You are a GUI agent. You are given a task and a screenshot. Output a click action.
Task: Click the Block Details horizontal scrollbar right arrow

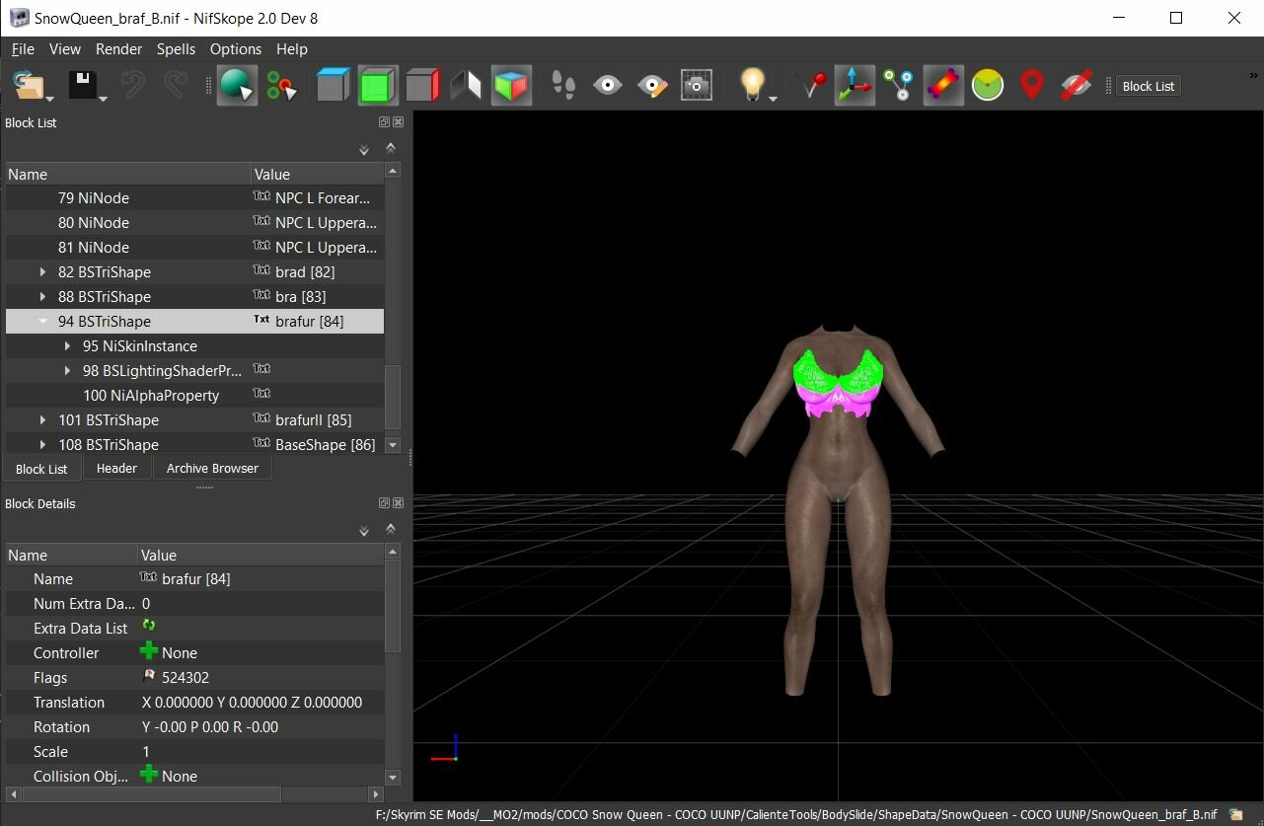click(x=375, y=793)
